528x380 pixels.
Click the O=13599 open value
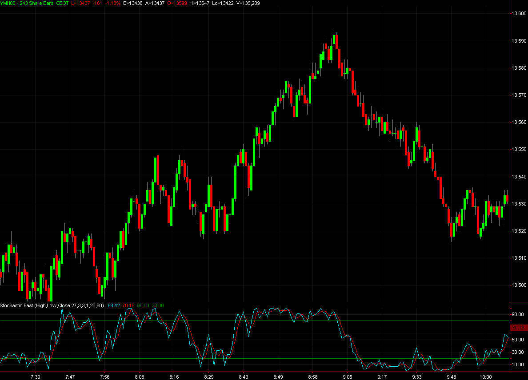pos(177,4)
